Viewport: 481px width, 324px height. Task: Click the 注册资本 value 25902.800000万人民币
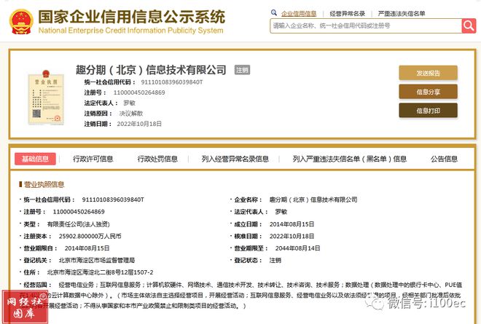[90, 236]
